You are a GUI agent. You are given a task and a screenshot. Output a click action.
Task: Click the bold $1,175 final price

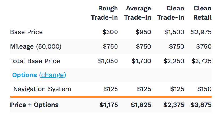click(108, 105)
